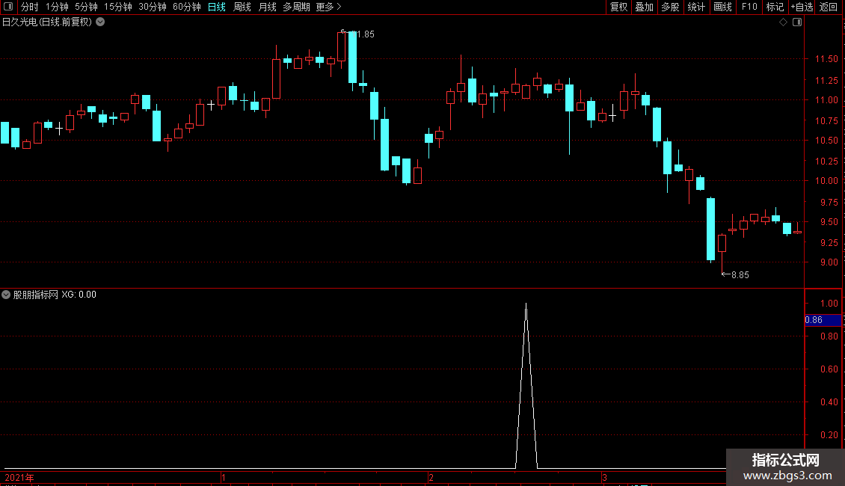The width and height of the screenshot is (845, 486).
Task: Open 股朋指标网 indicator dropdown
Action: click(x=6, y=295)
